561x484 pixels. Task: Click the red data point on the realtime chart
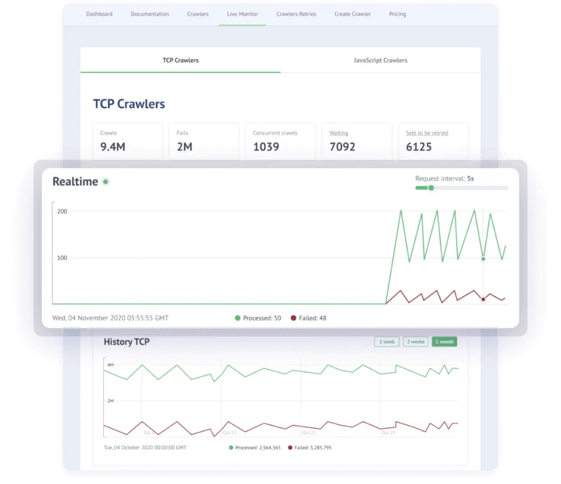point(483,299)
